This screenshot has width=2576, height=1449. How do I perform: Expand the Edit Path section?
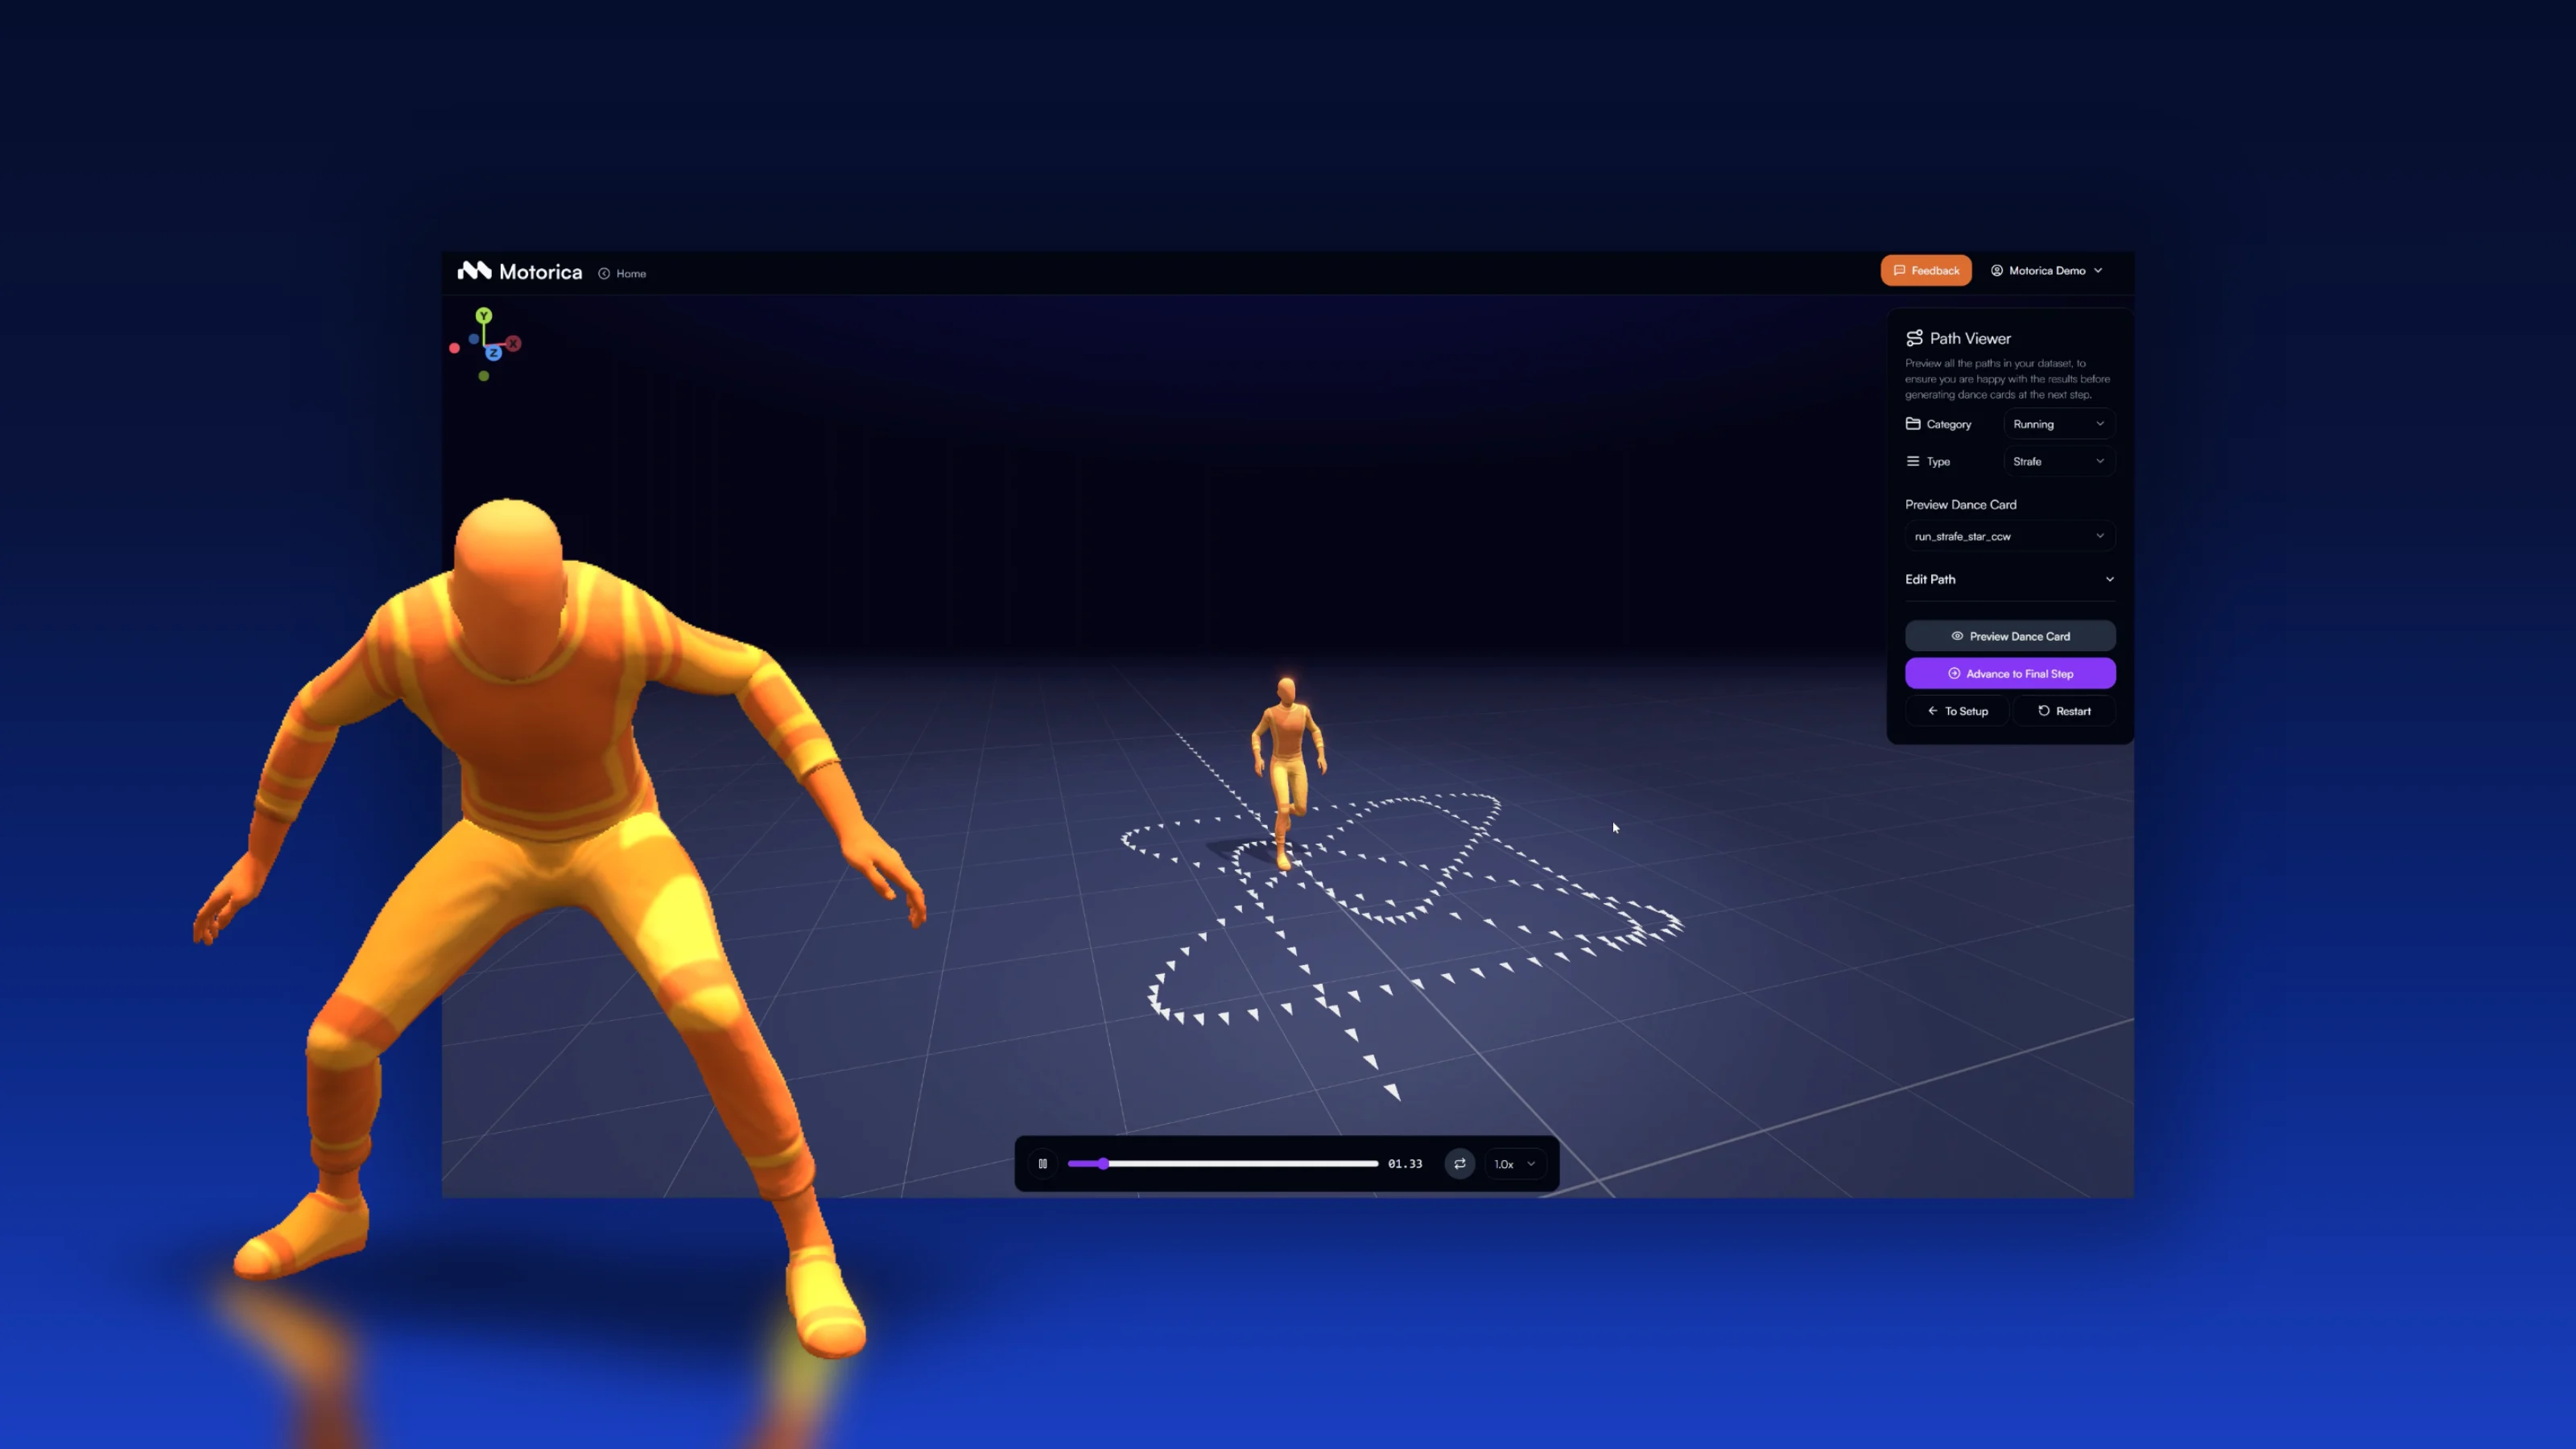point(2009,579)
